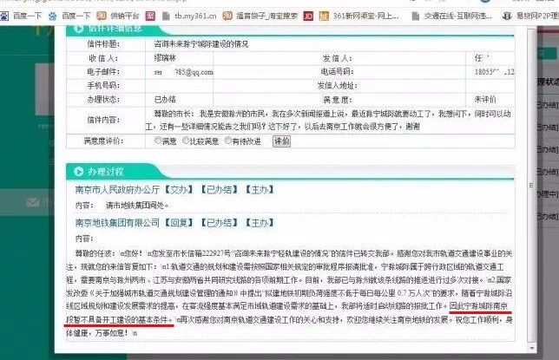Open the JD bookmark icon
This screenshot has width=559, height=360.
click(308, 16)
